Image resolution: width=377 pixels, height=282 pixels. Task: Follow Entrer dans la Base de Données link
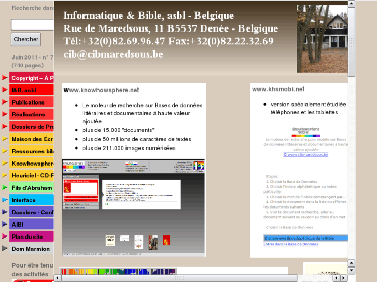(x=291, y=244)
